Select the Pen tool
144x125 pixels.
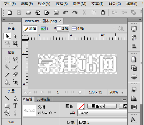tap(15, 98)
